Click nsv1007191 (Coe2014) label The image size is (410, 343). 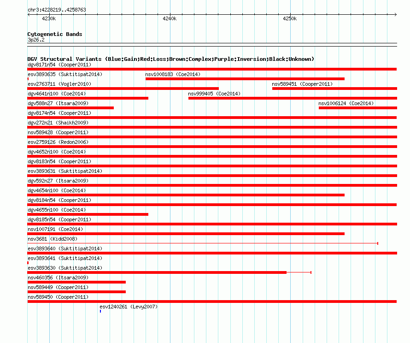click(55, 229)
